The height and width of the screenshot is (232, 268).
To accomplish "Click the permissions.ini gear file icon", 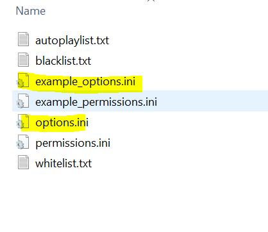I will [x=22, y=142].
